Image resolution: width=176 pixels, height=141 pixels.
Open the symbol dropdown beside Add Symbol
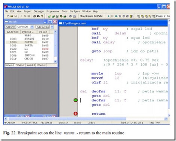point(52,27)
